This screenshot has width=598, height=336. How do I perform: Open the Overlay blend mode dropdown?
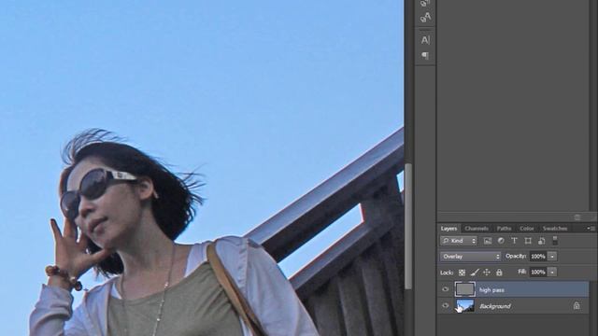(470, 257)
